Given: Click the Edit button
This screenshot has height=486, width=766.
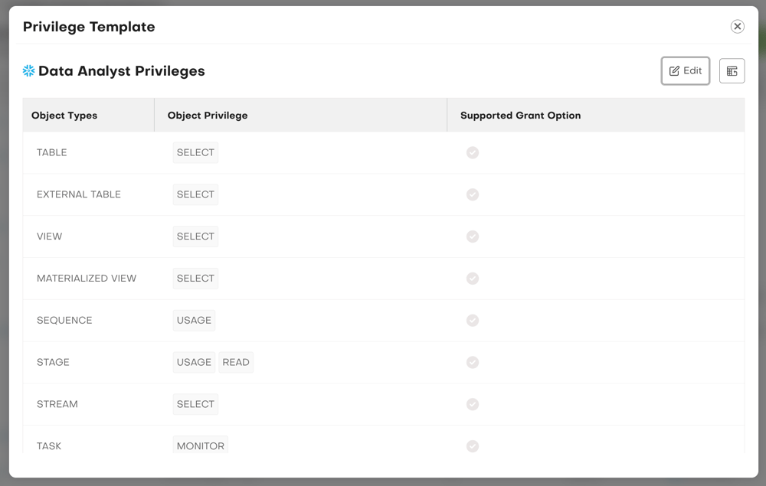Looking at the screenshot, I should (x=686, y=71).
